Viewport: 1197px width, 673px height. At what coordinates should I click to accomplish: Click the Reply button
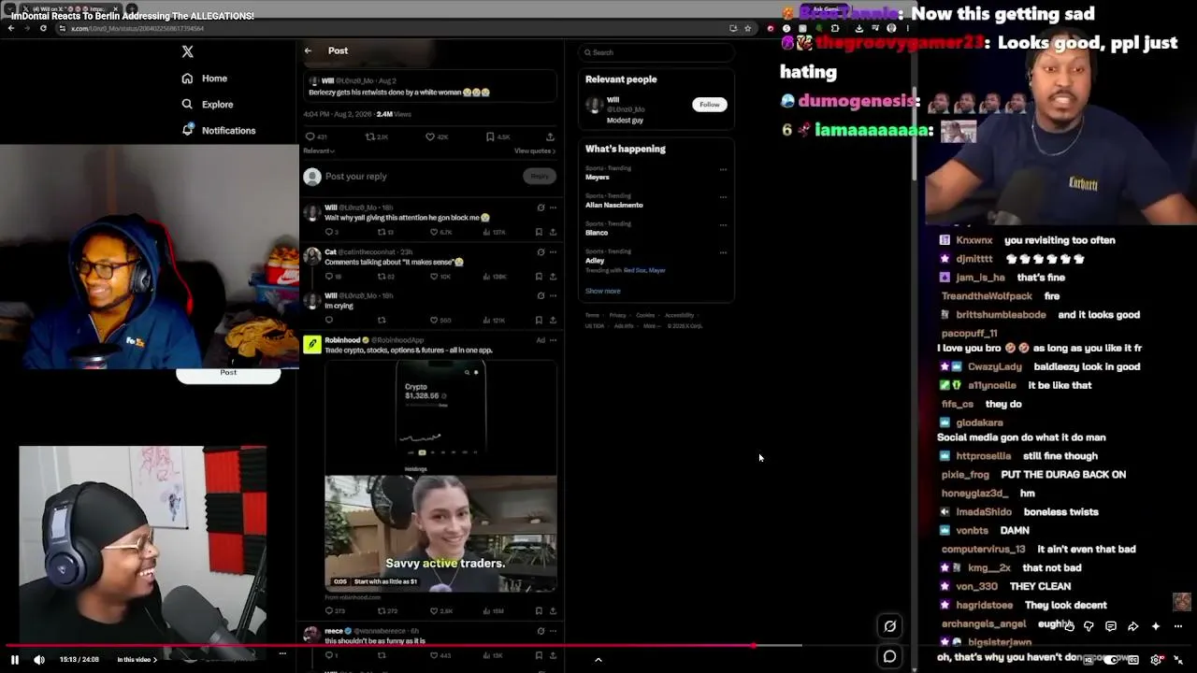(x=540, y=176)
